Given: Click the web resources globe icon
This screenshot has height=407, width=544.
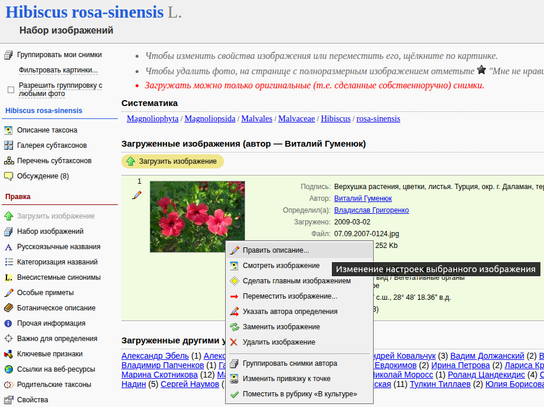Looking at the screenshot, I should (x=8, y=369).
